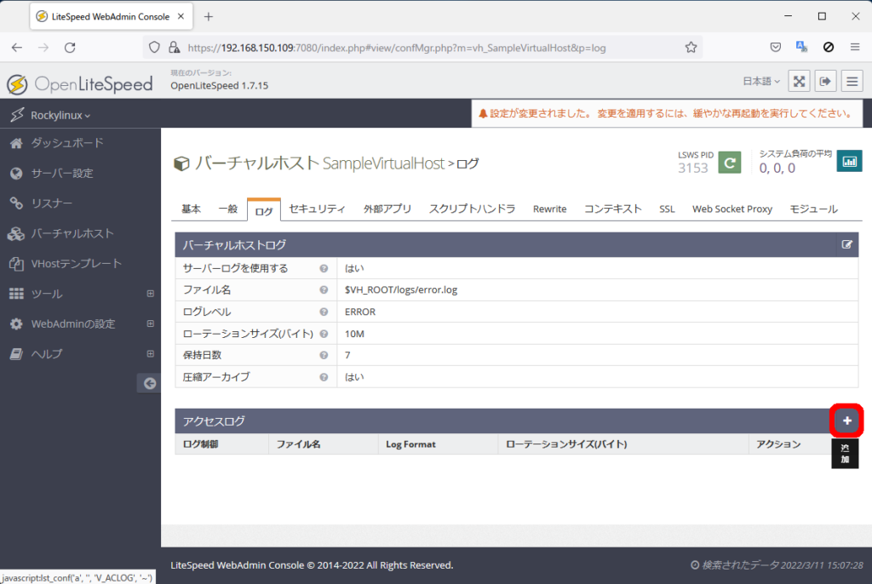Bookmark this page with the star icon
Image resolution: width=872 pixels, height=584 pixels.
(691, 48)
